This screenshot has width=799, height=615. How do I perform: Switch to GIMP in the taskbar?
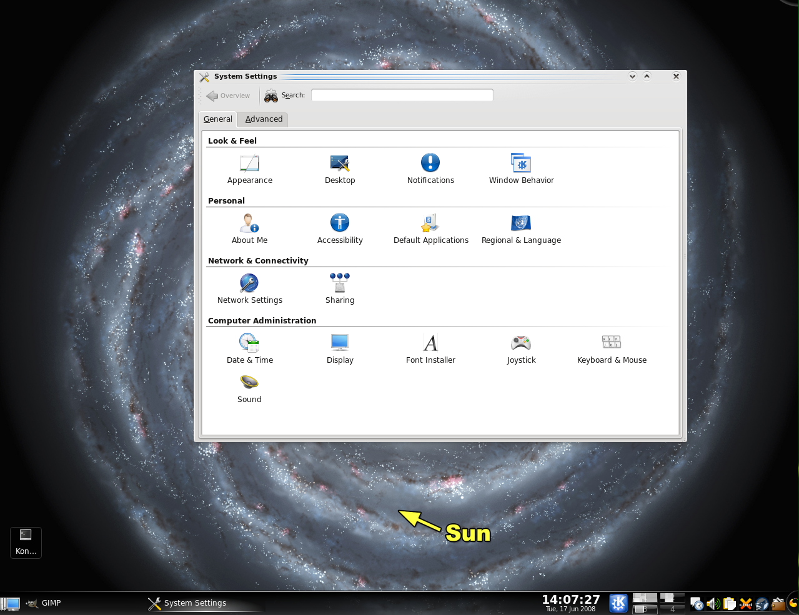click(x=44, y=603)
